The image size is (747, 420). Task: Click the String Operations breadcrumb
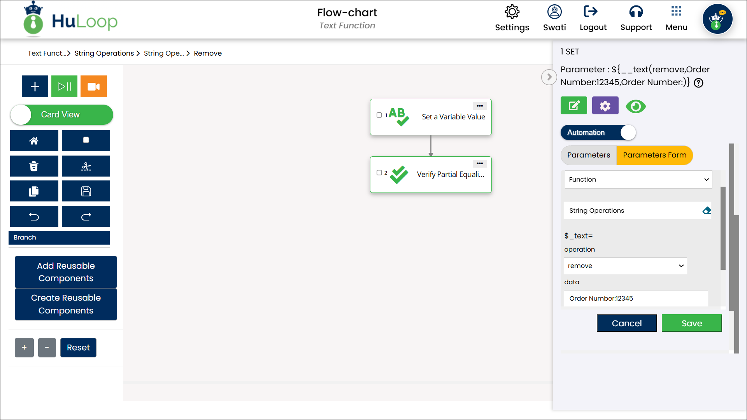104,53
